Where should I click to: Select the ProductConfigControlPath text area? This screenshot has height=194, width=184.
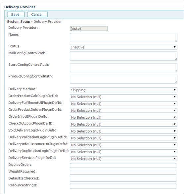123,79
